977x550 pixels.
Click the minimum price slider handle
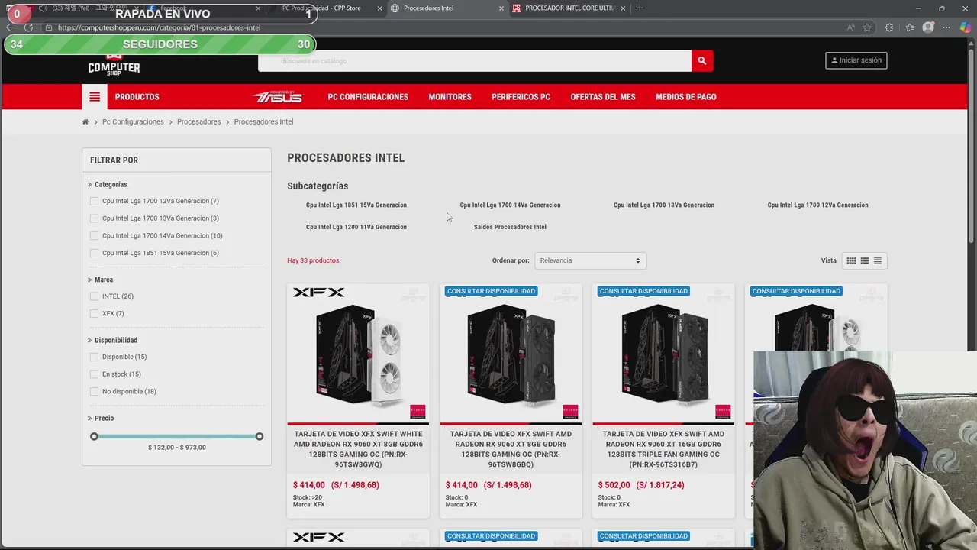click(94, 436)
